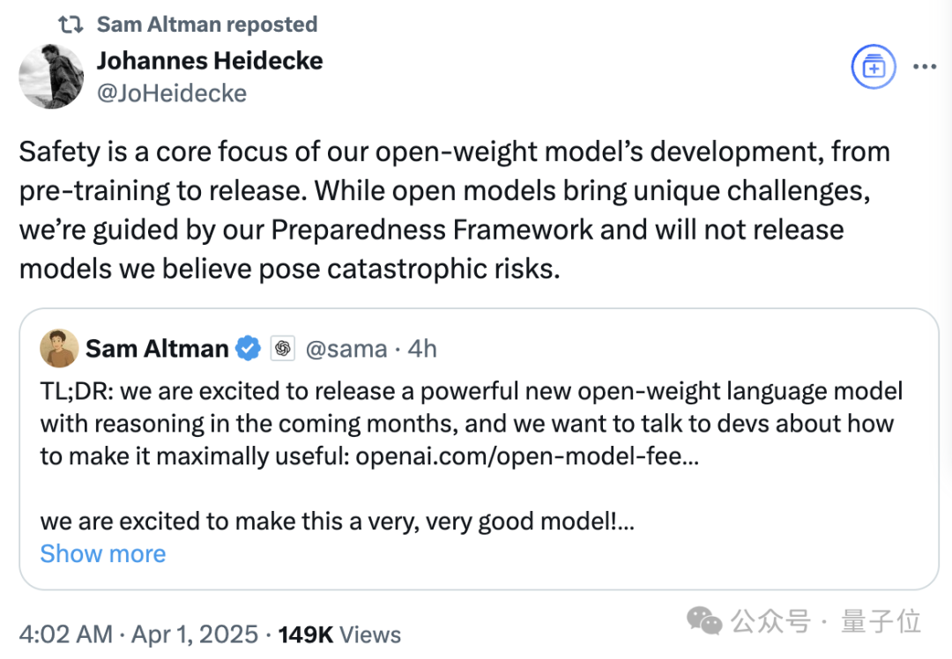The height and width of the screenshot is (659, 952).
Task: Open the @sama handle in the quoted tweet
Action: click(346, 349)
